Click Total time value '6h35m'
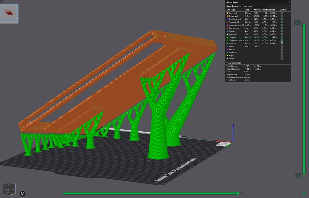309x198 pixels. 247,80
